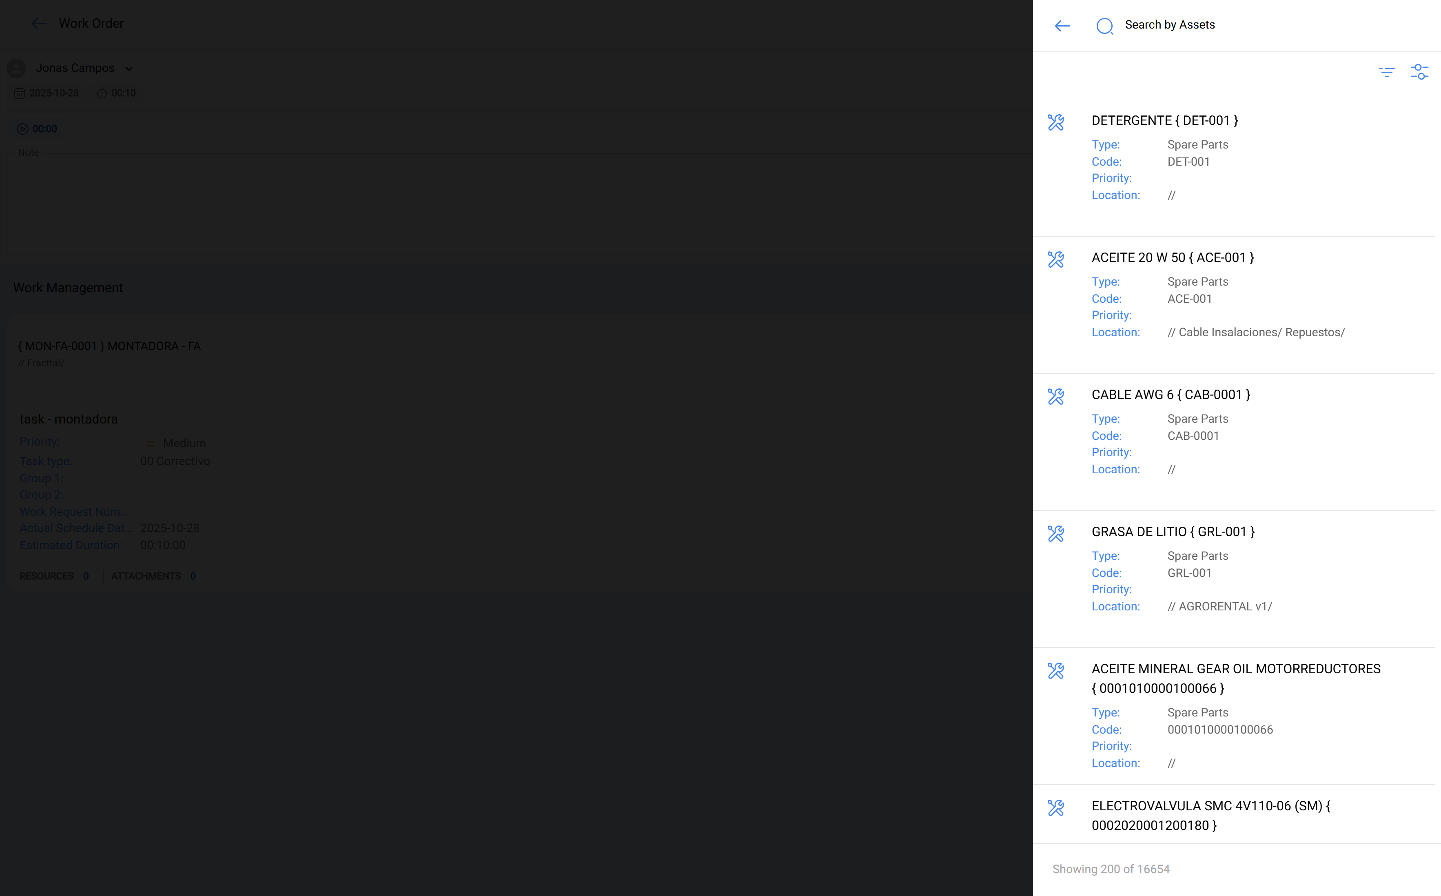Click tools icon beside DETERGENTE item

[1056, 123]
